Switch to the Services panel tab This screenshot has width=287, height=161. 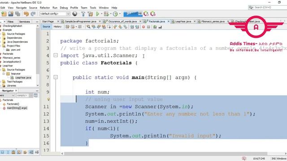pyautogui.click(x=24, y=21)
